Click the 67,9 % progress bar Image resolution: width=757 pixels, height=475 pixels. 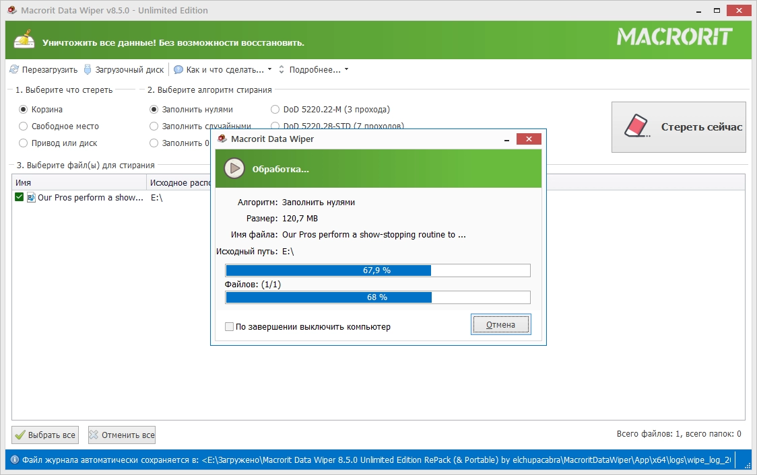click(x=378, y=270)
